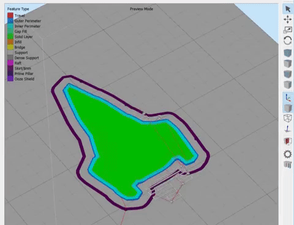Viewport: 294px width, 225px height.
Task: Click the yellow Bridge legend label
Action: pos(20,47)
